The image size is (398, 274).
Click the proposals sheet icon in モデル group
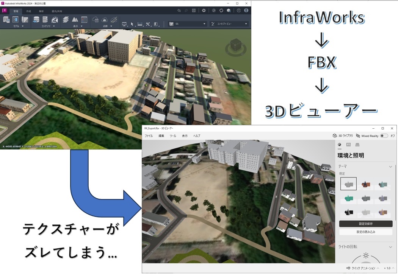point(25,20)
